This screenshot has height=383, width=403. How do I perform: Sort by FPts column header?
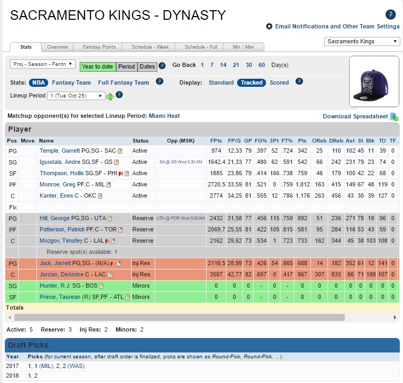point(216,141)
